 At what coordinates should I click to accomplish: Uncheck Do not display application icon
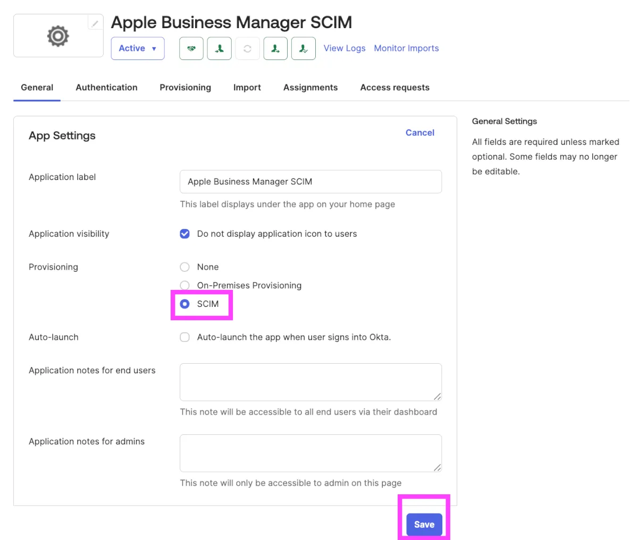pos(184,234)
